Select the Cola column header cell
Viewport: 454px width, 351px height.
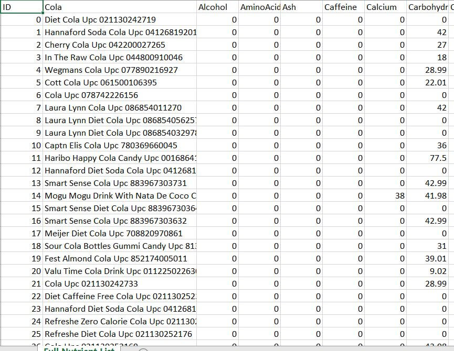coord(120,7)
